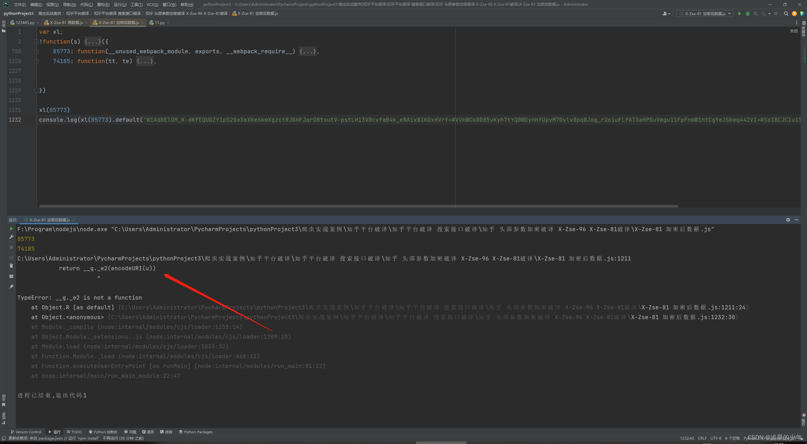Open the Python Packages tool window
Screen dimensions: 807x444
pyautogui.click(x=195, y=432)
